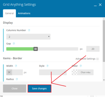Viewport: 105px width, 97px height.
Task: Open the transparent border color swatch
Action: [75, 72]
